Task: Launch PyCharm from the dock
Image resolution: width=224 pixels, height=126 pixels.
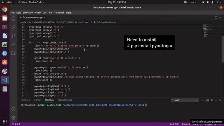Action: pos(5,44)
